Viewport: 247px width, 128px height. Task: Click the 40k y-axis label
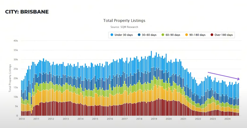coord(16,41)
